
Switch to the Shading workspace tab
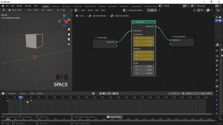[102, 6]
